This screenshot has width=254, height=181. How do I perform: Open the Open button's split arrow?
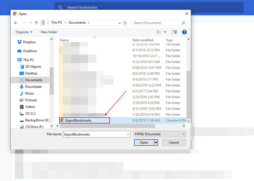(x=156, y=143)
